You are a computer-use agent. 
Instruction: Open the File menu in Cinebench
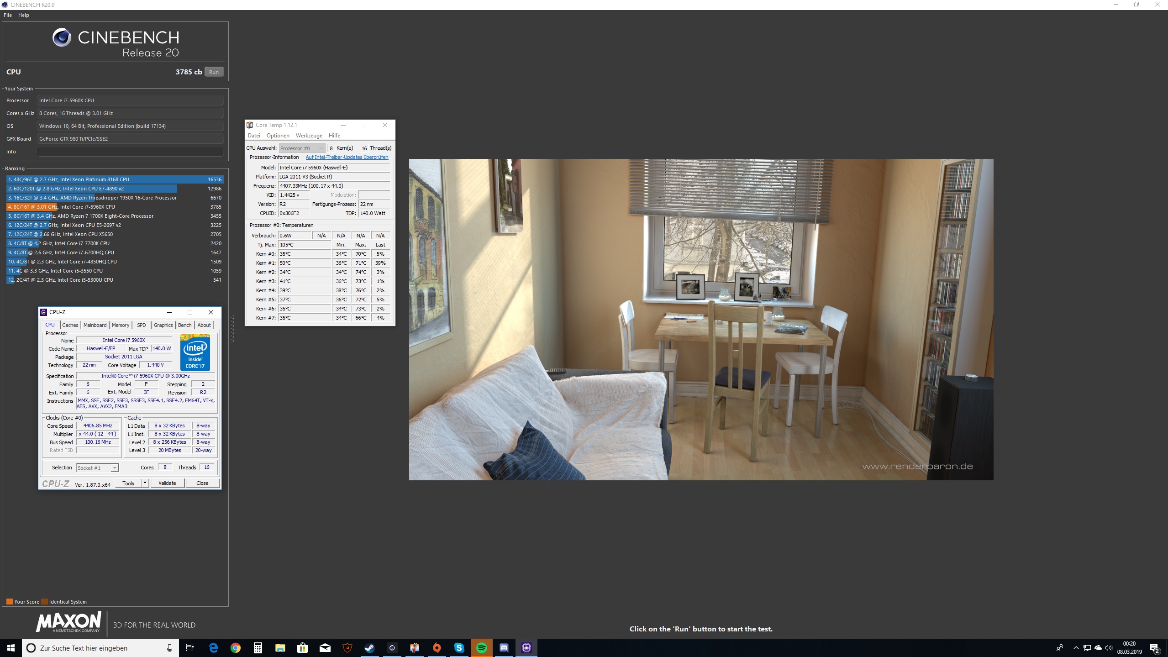(x=8, y=15)
